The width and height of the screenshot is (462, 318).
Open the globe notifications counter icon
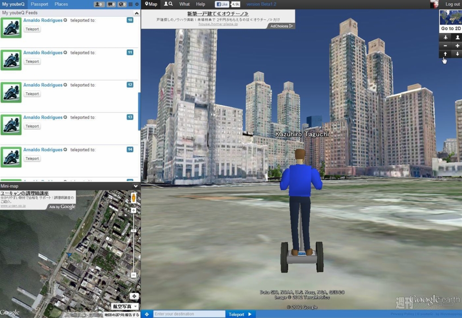[122, 4]
